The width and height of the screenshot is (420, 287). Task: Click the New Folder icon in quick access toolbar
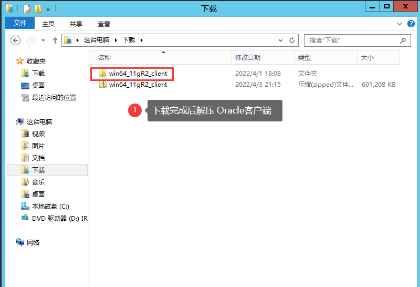pos(38,9)
